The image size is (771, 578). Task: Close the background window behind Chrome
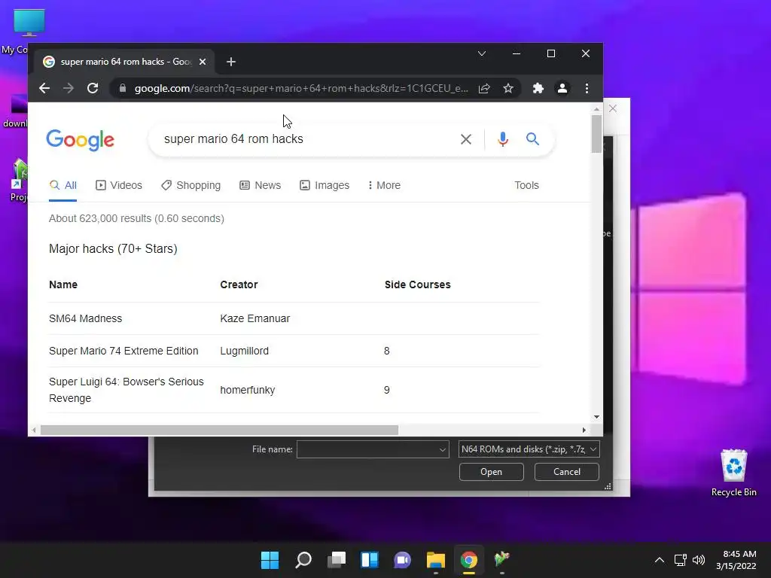(613, 108)
